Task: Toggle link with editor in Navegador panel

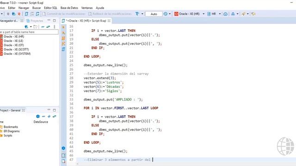Action: [48, 27]
